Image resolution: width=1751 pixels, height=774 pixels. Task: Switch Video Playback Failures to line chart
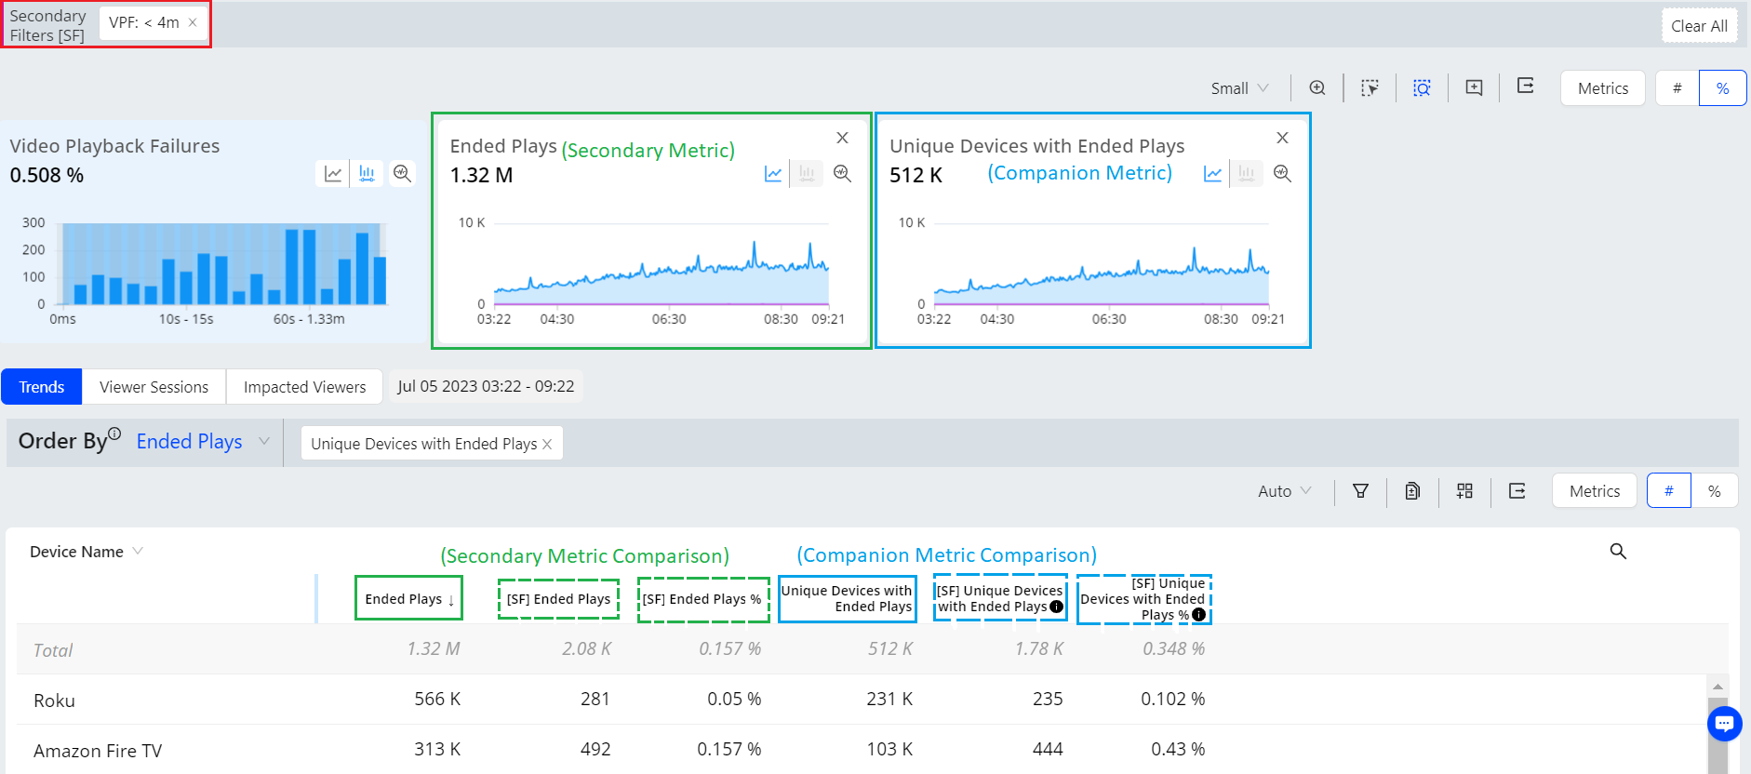tap(333, 174)
